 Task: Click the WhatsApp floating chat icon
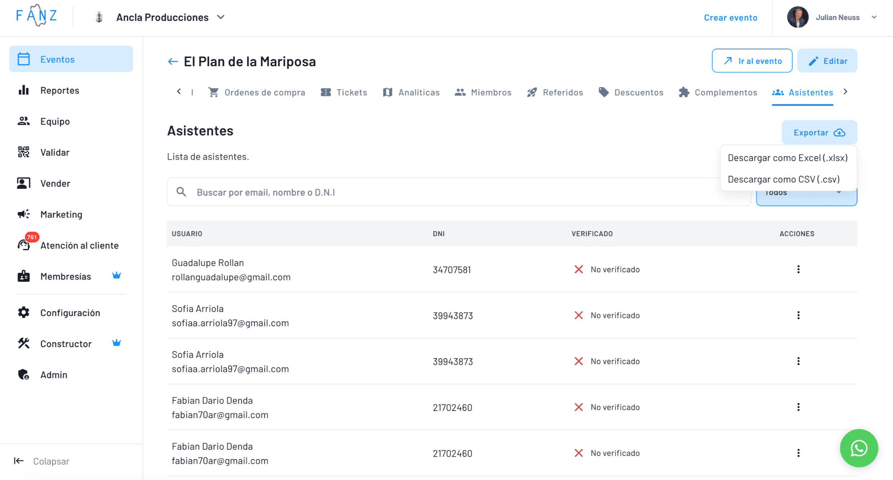(858, 448)
